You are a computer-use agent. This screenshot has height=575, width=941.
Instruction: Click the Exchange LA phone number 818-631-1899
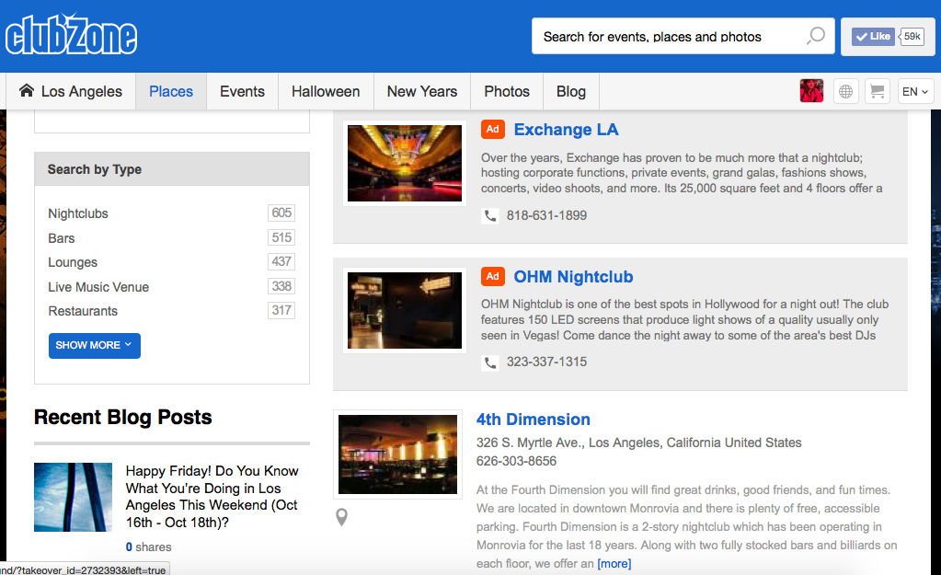pos(546,215)
